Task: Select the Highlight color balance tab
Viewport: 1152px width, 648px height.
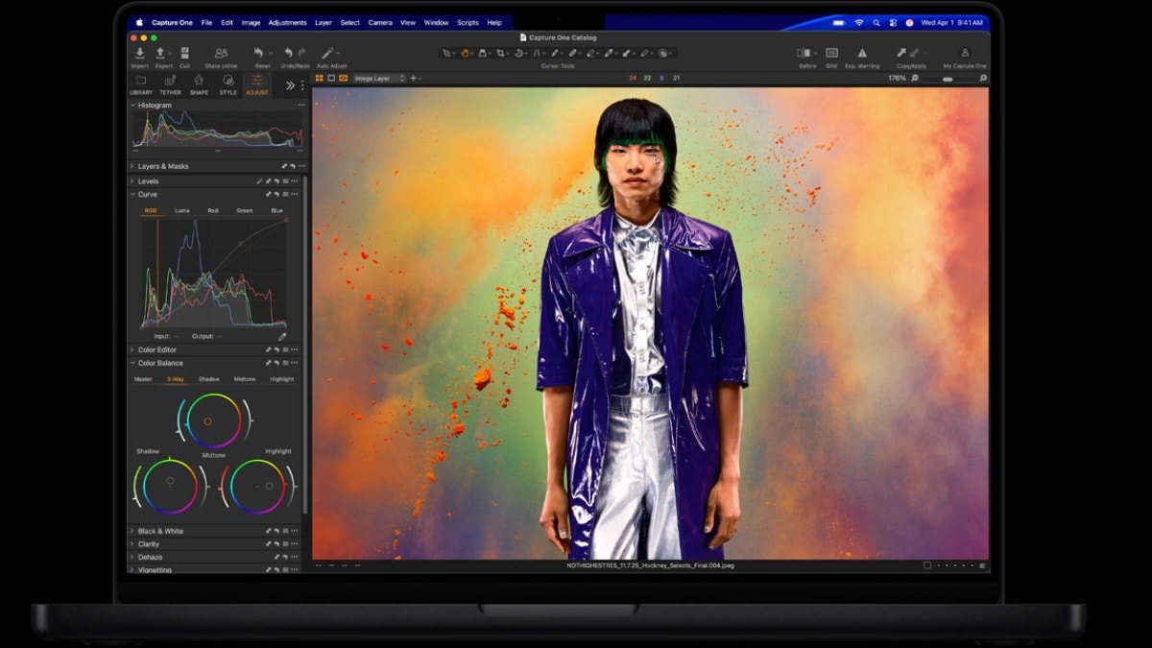Action: pyautogui.click(x=282, y=379)
